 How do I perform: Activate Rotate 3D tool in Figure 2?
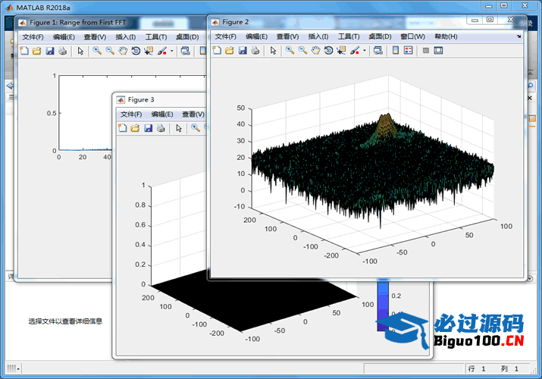point(327,51)
